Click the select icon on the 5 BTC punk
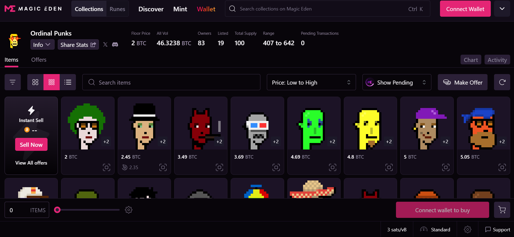The image size is (514, 237). [x=446, y=168]
